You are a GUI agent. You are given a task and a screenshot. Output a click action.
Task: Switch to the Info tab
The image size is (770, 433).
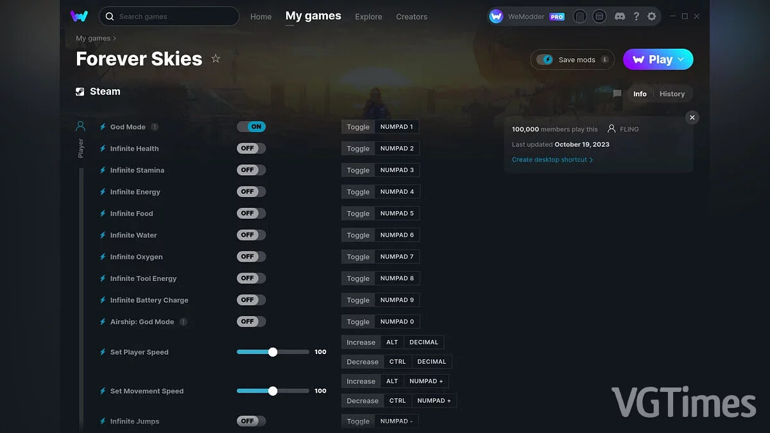point(640,94)
